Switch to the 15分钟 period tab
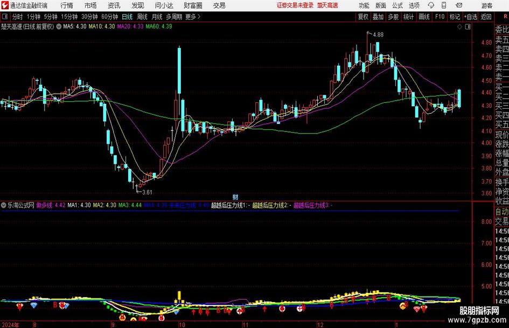 coord(69,17)
